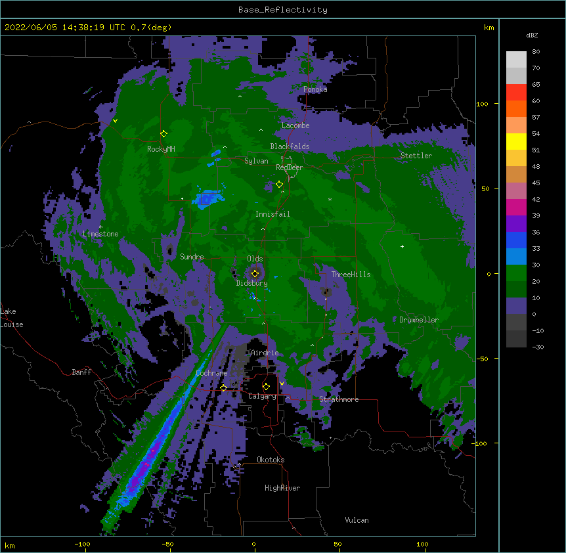Screen dimensions: 566x553
Task: Click the -50 tick on the bottom axis
Action: pyautogui.click(x=167, y=544)
